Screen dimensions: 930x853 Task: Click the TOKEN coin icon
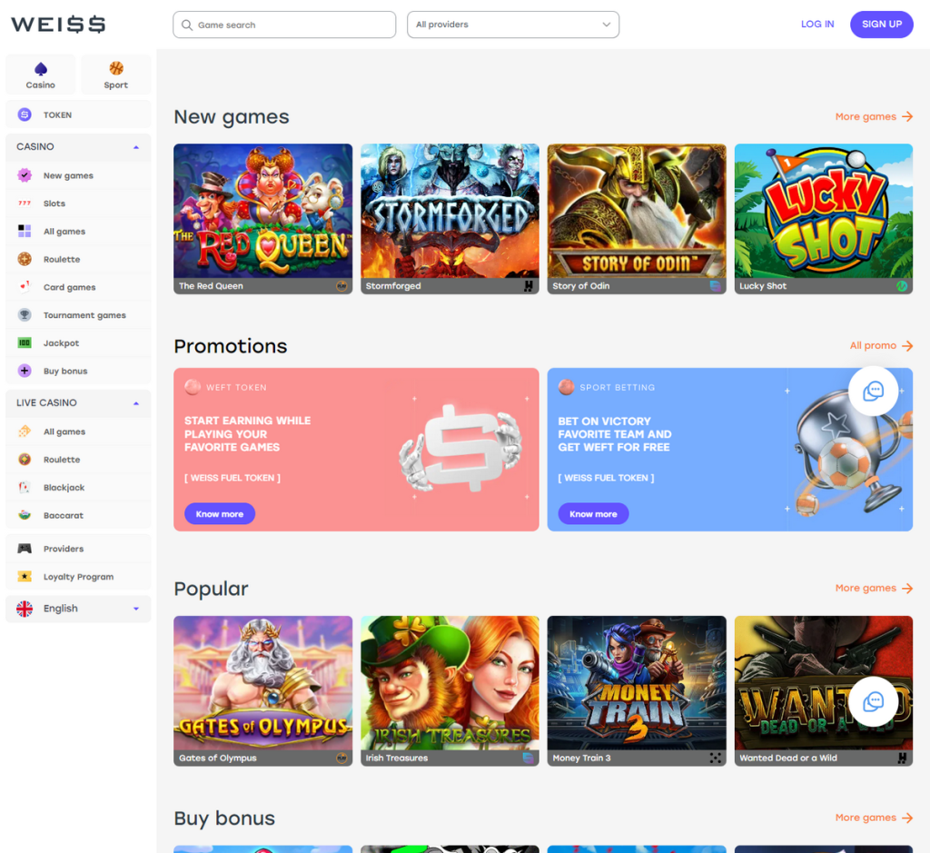tap(25, 114)
